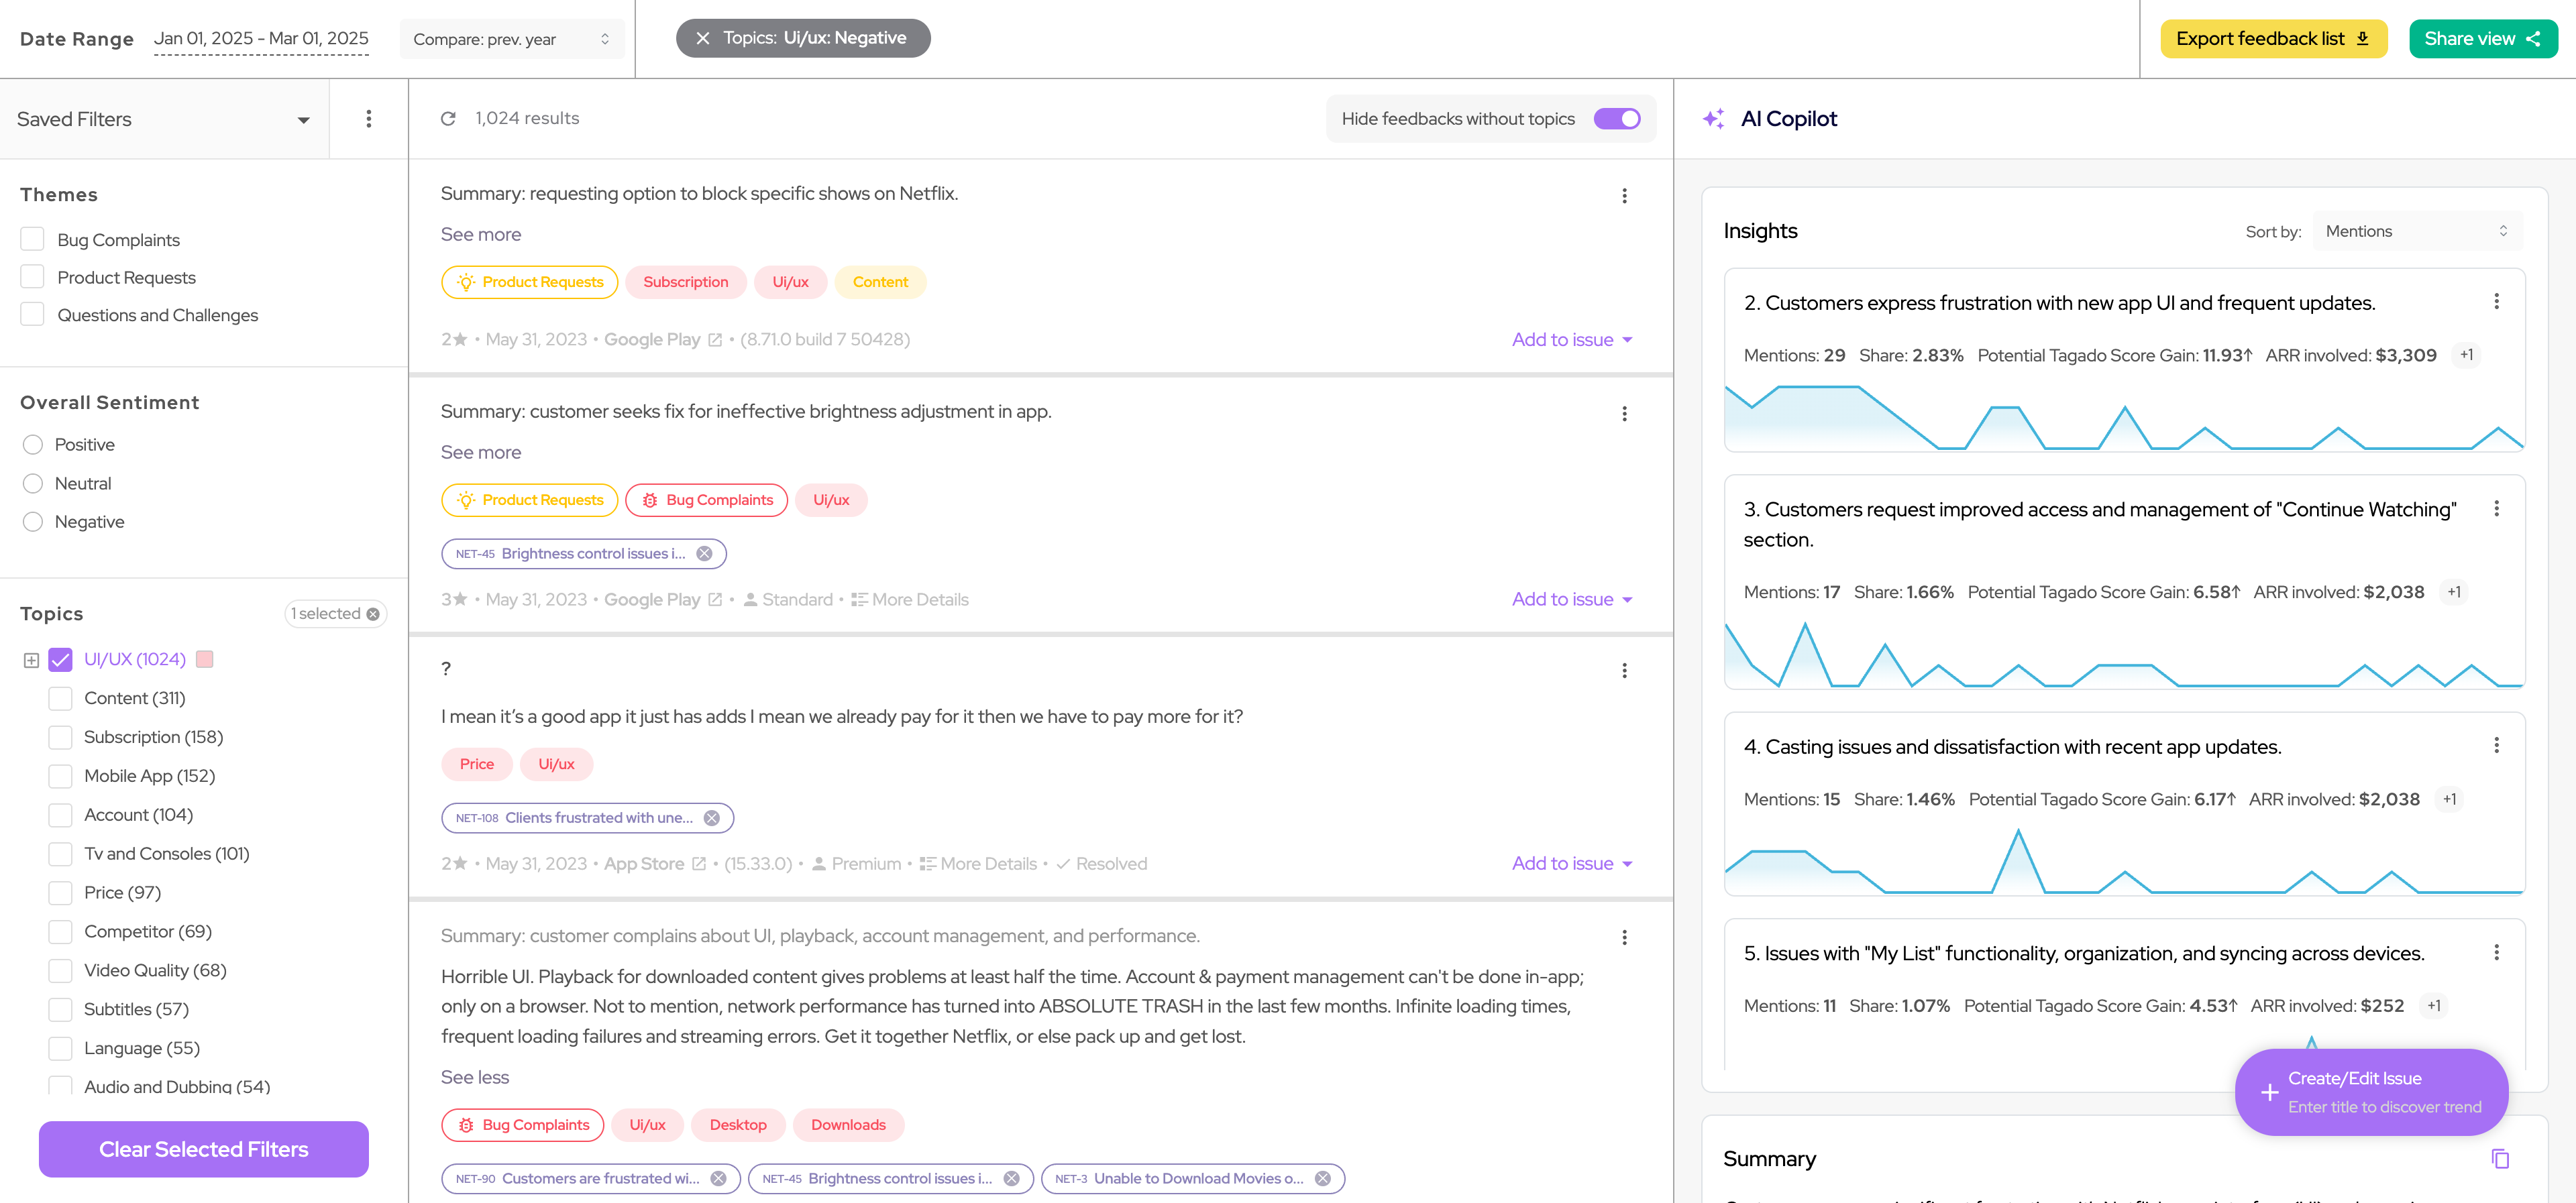2576x1203 pixels.
Task: Uncheck the UI/UX (1024) topic
Action: tap(60, 660)
